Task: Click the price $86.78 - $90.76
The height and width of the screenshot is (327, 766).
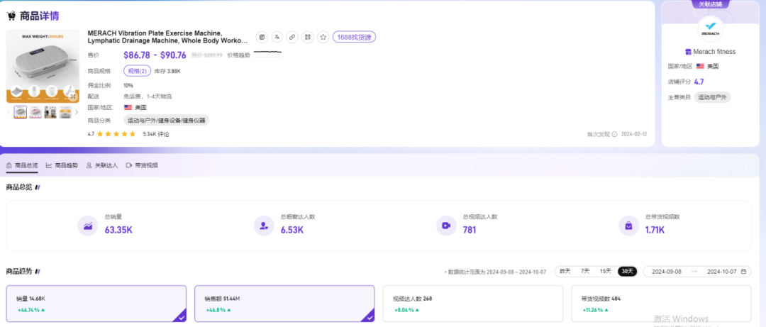Action: 155,55
